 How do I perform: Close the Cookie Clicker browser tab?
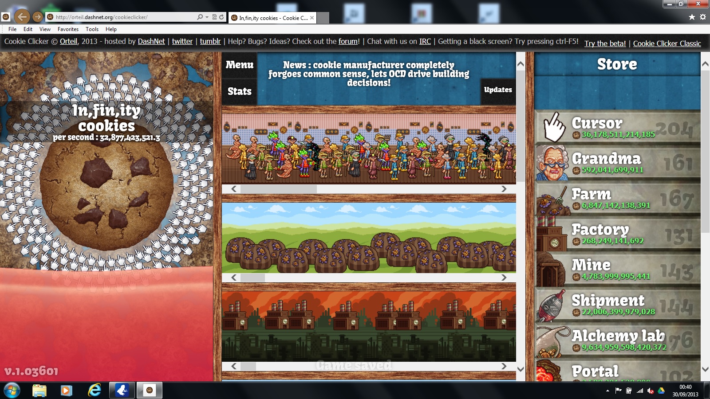click(312, 18)
